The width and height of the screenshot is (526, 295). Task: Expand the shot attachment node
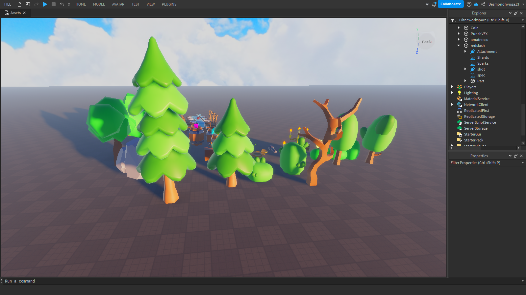(x=465, y=69)
